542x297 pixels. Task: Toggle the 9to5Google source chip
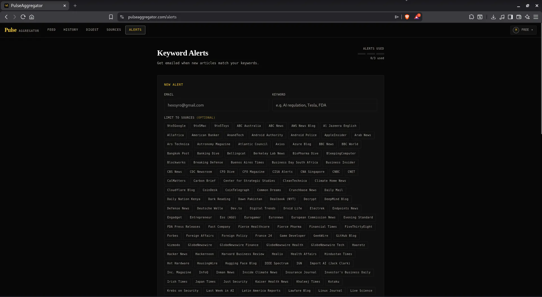(x=176, y=126)
